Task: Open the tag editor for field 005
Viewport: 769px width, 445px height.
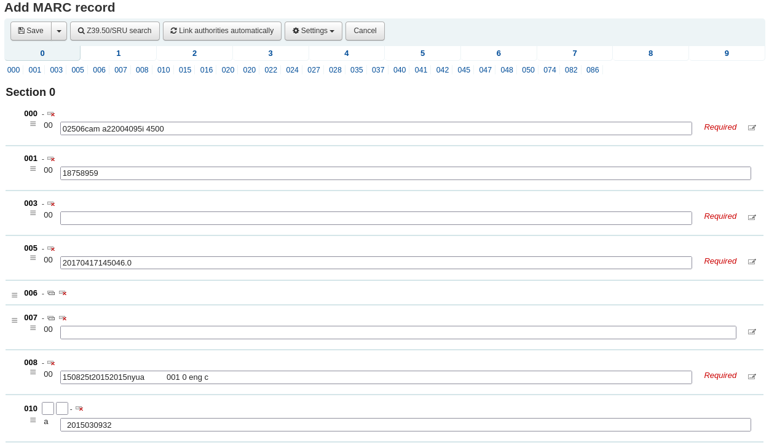Action: (x=752, y=261)
